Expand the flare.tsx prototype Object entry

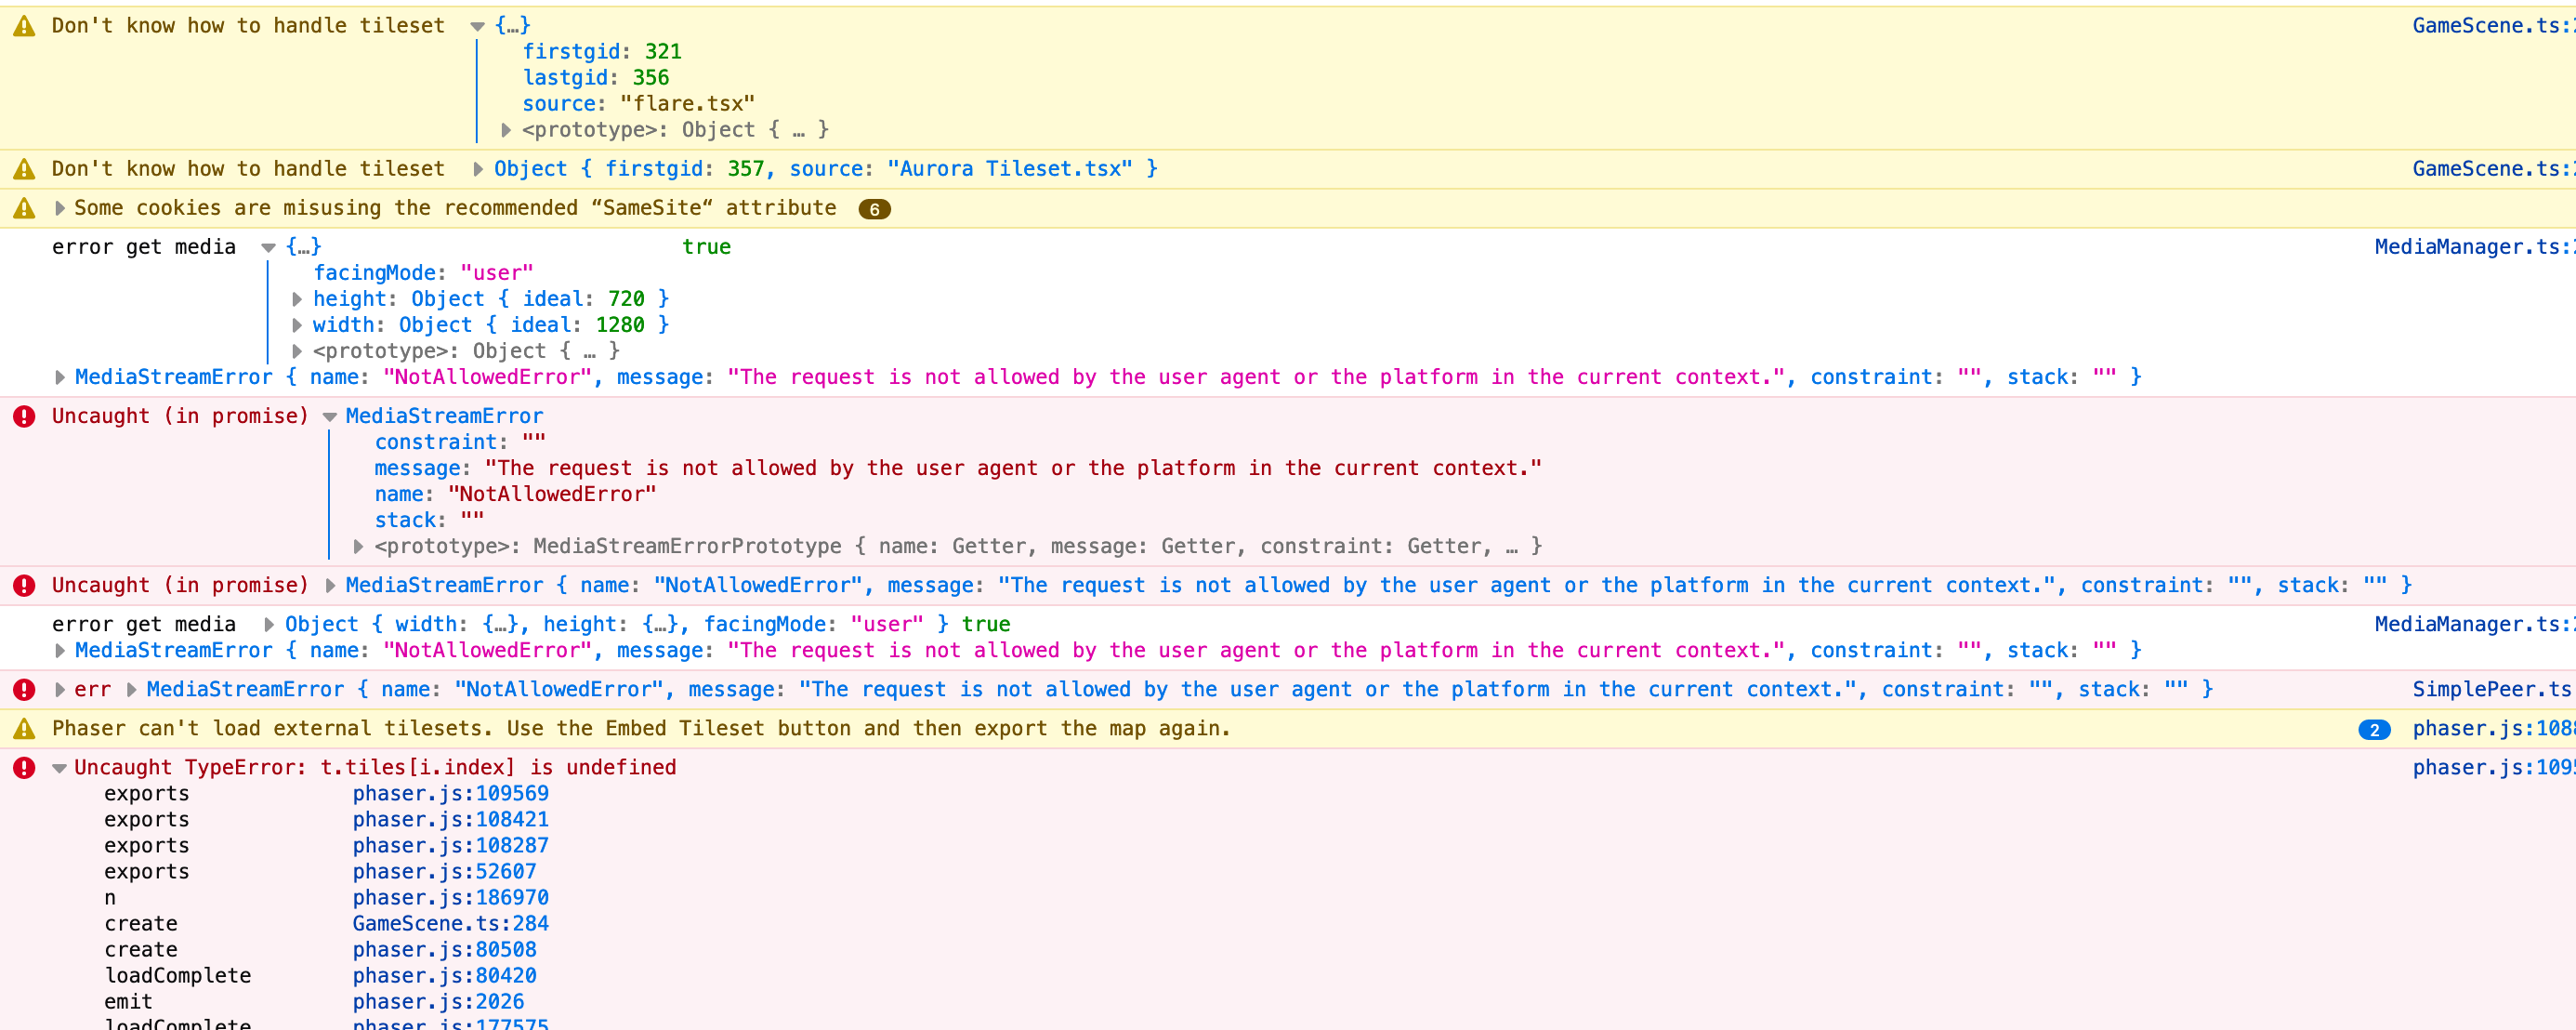(x=506, y=130)
